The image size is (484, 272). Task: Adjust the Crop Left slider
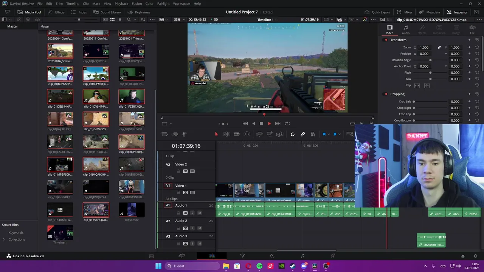[x=430, y=102]
